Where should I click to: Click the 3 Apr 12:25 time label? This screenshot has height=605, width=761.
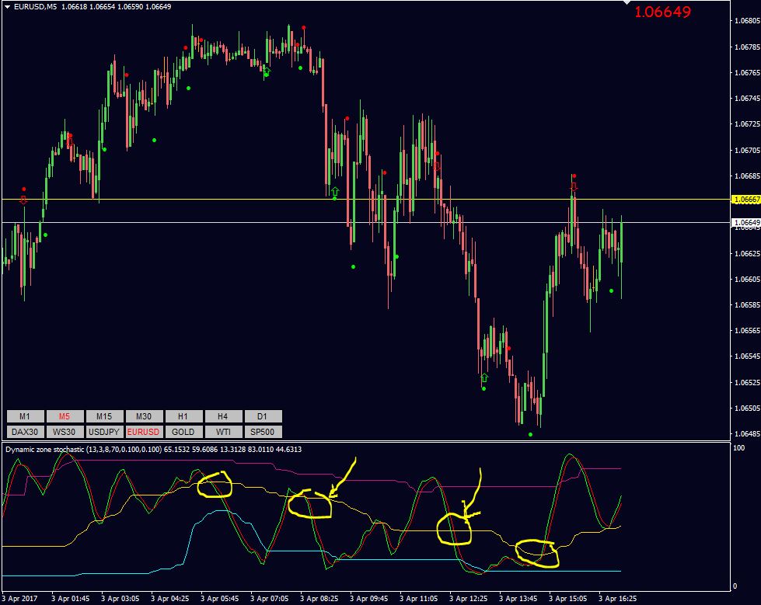469,599
